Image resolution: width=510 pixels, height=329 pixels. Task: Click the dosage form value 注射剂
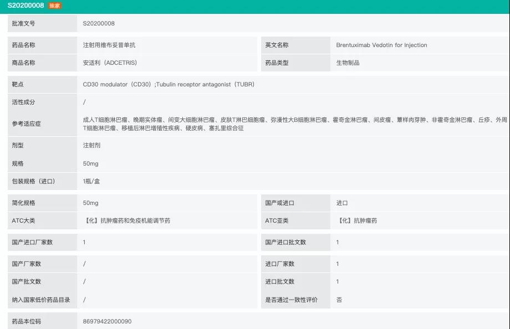click(x=91, y=145)
